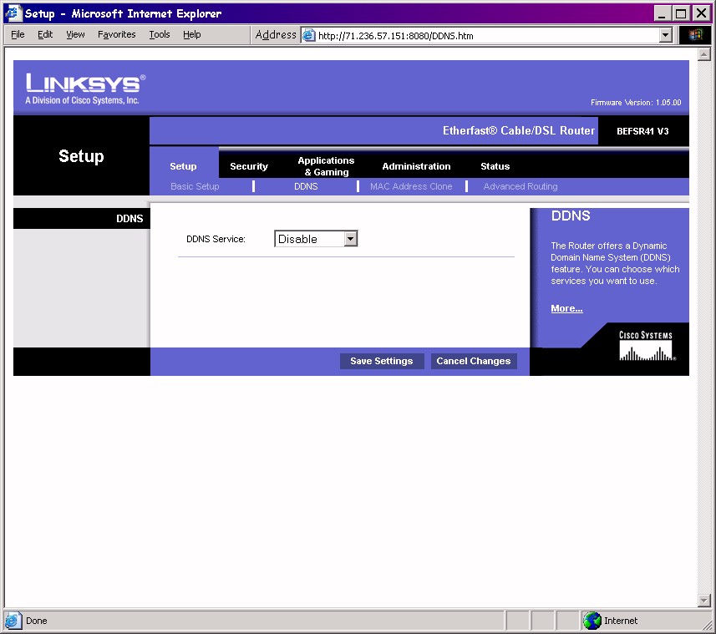The width and height of the screenshot is (716, 634).
Task: Expand the address bar history dropdown
Action: click(666, 35)
